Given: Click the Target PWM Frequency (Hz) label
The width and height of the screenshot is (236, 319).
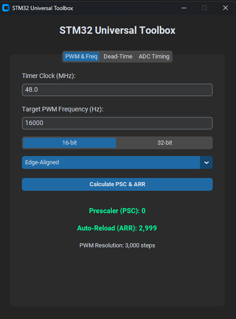Looking at the screenshot, I should pos(63,109).
